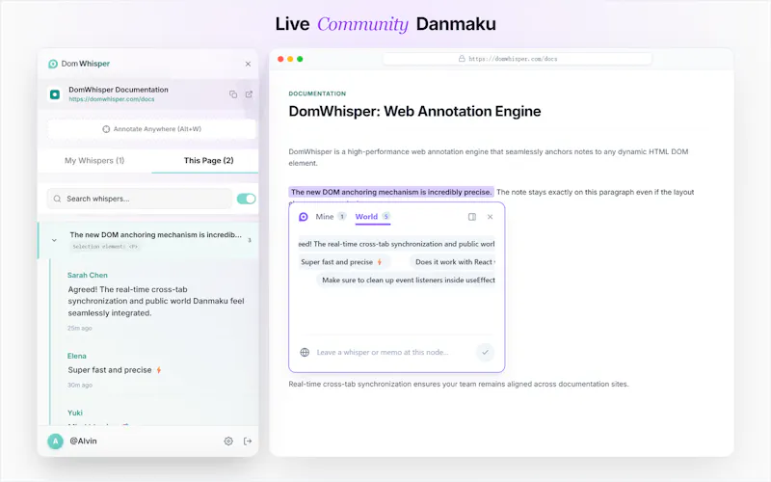Click Yuki's author name
Screen dimensions: 771x482
coord(75,413)
